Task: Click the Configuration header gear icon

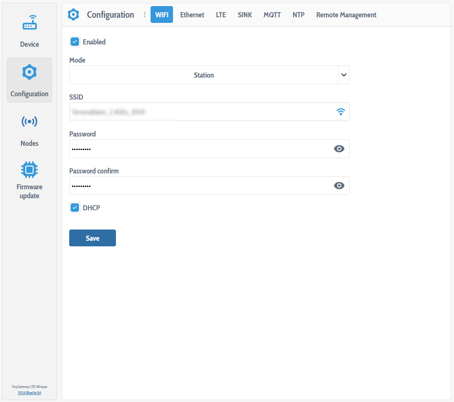Action: pyautogui.click(x=73, y=14)
